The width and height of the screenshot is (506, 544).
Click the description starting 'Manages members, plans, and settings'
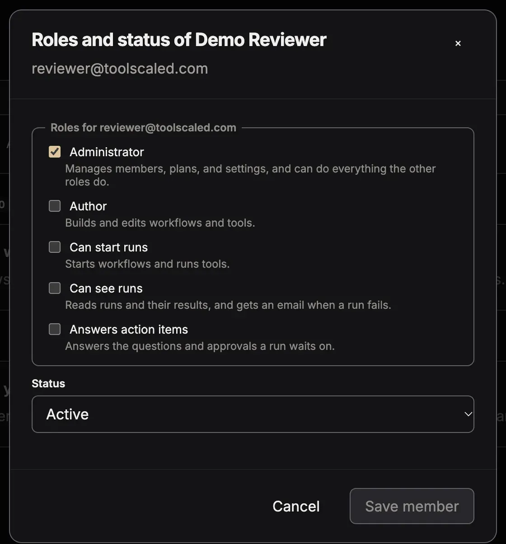tap(250, 175)
